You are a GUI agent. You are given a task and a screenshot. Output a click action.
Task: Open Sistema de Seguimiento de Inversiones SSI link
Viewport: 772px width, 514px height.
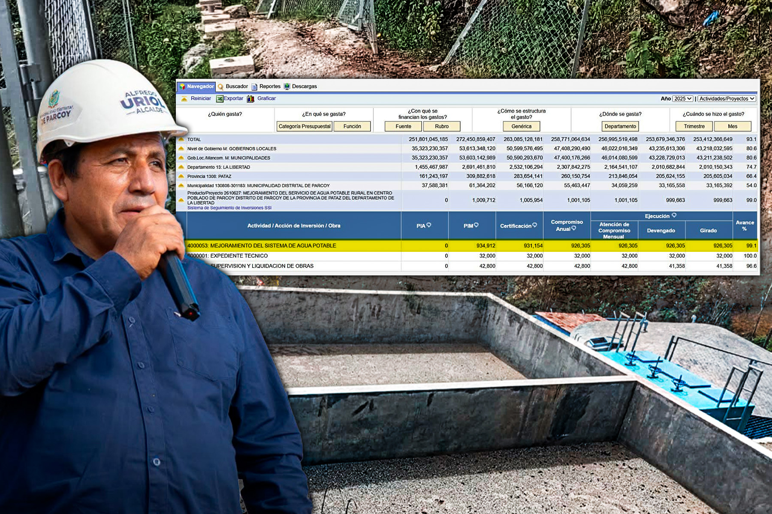(x=229, y=208)
